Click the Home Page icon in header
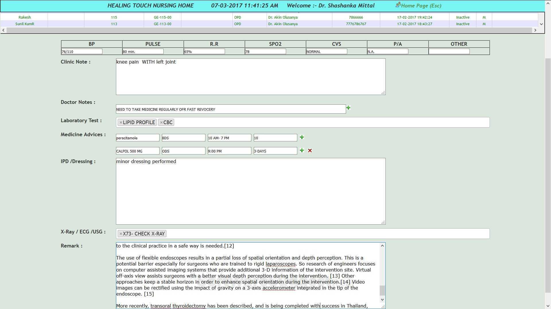 coord(398,5)
